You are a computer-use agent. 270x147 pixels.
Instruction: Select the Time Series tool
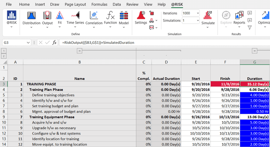coord(75,16)
